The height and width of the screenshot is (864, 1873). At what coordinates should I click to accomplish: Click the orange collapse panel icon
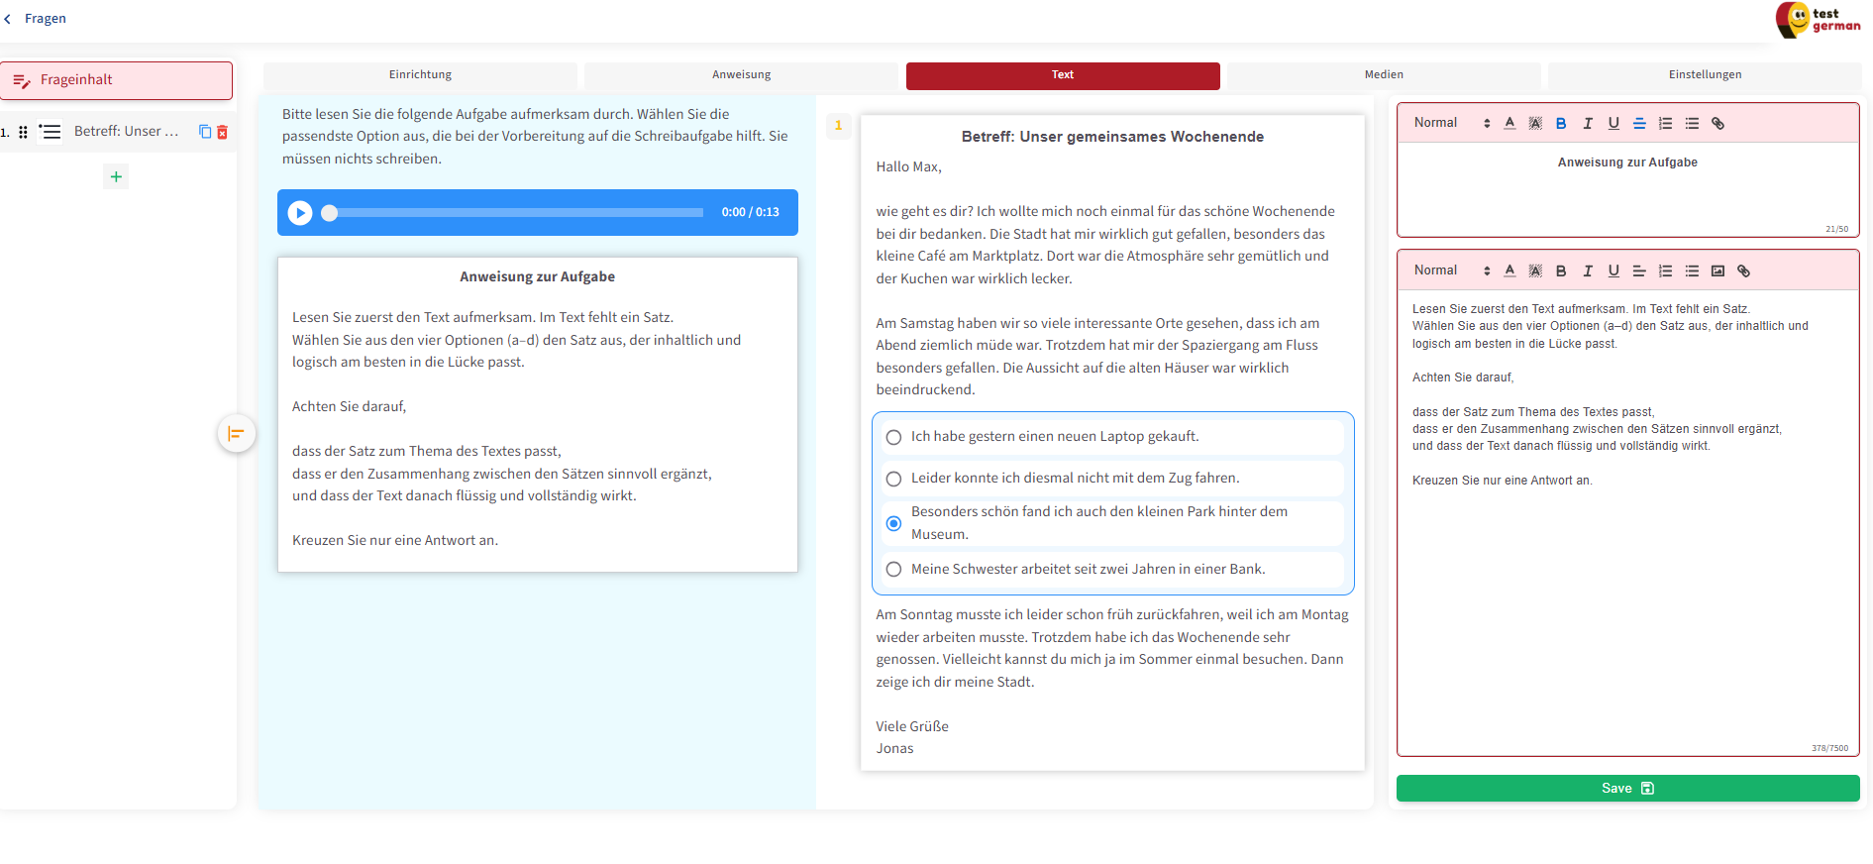[236, 433]
